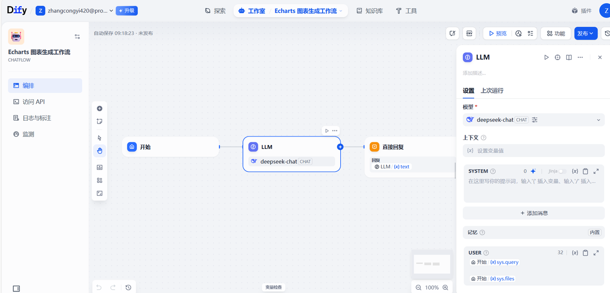Image resolution: width=610 pixels, height=293 pixels.
Task: Click the undo arrow at canvas bottom
Action: click(x=99, y=287)
